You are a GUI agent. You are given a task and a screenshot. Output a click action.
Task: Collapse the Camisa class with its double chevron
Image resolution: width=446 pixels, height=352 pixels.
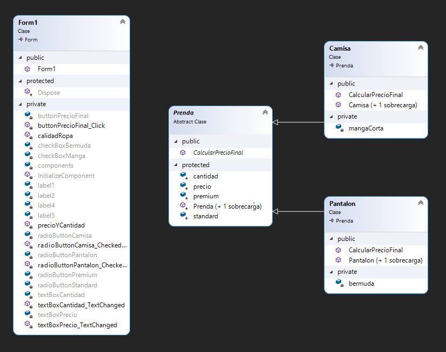[x=421, y=47]
